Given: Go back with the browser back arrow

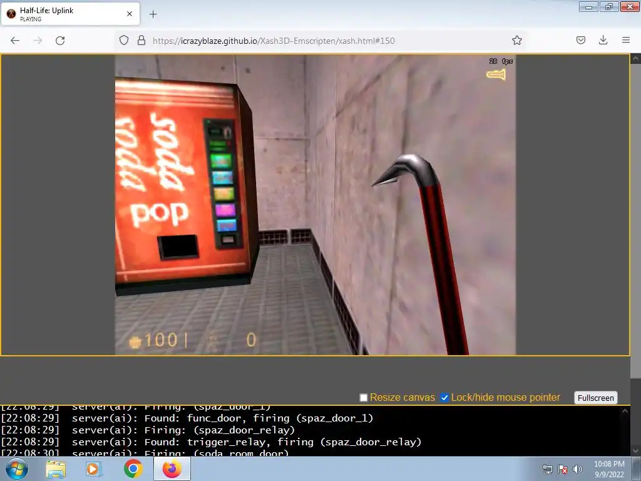Looking at the screenshot, I should tap(15, 41).
